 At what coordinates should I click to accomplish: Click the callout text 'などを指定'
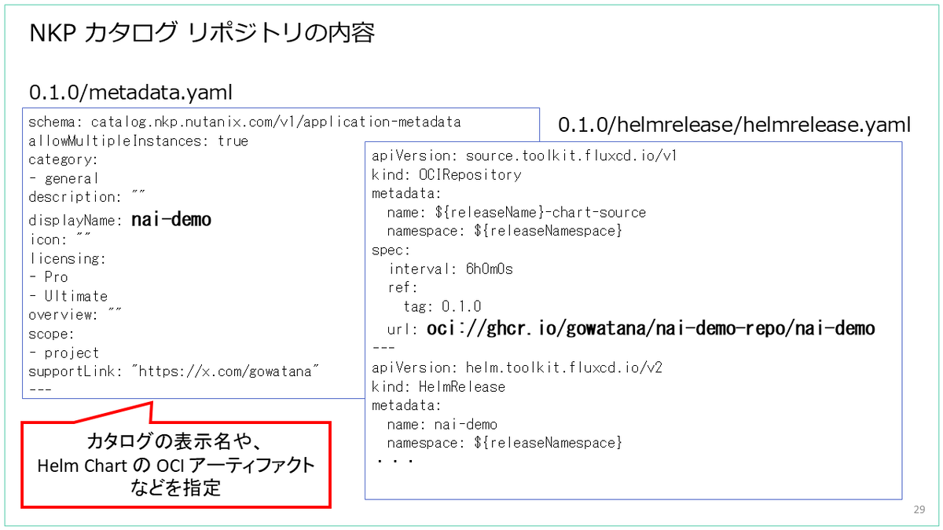176,488
